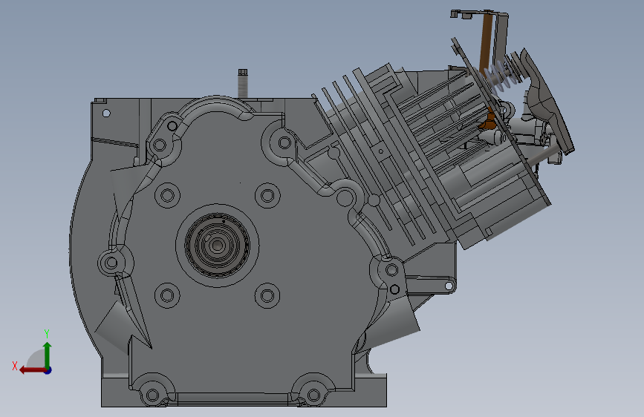Select the small hole in crankcase top-left corner

point(106,113)
